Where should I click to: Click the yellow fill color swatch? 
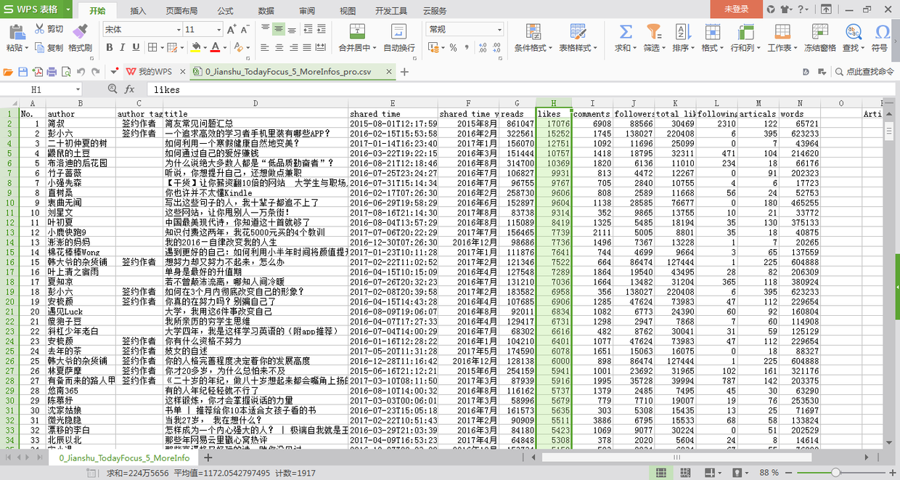tap(195, 47)
